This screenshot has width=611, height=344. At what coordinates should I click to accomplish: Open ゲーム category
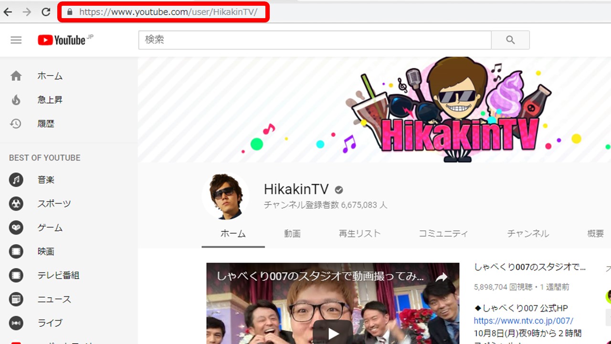[50, 228]
